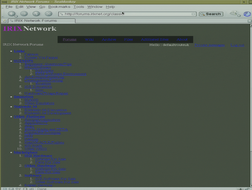The height and width of the screenshot is (190, 252).
Task: Open SGI Software For Sale forum
Action: 56,179
